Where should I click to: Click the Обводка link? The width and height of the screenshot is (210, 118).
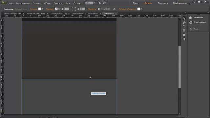tap(50, 9)
